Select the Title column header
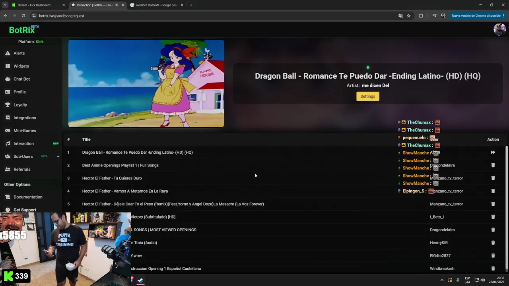The image size is (509, 286). coord(86,139)
